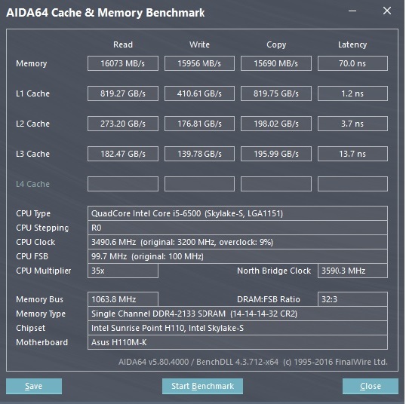Click L3 Cache Copy value 195.99 GB/s
406x404 pixels.
[x=276, y=154]
